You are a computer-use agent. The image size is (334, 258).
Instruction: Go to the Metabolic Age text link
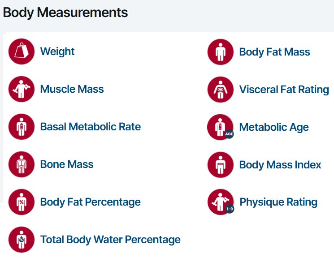[273, 127]
